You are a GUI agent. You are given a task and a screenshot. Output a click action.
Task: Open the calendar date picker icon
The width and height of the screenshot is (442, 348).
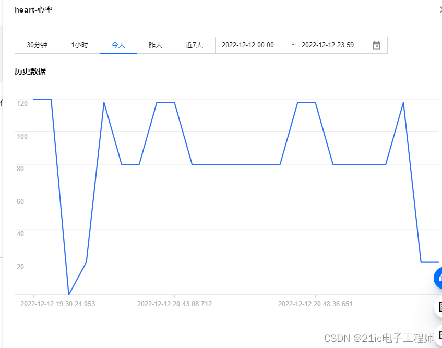click(x=376, y=45)
